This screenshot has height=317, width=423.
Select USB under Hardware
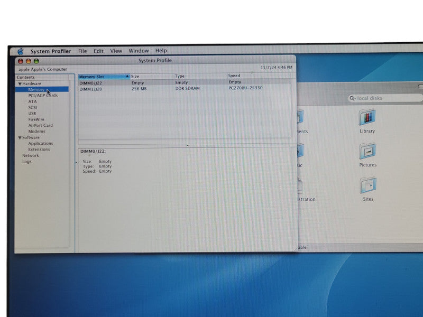click(x=32, y=114)
